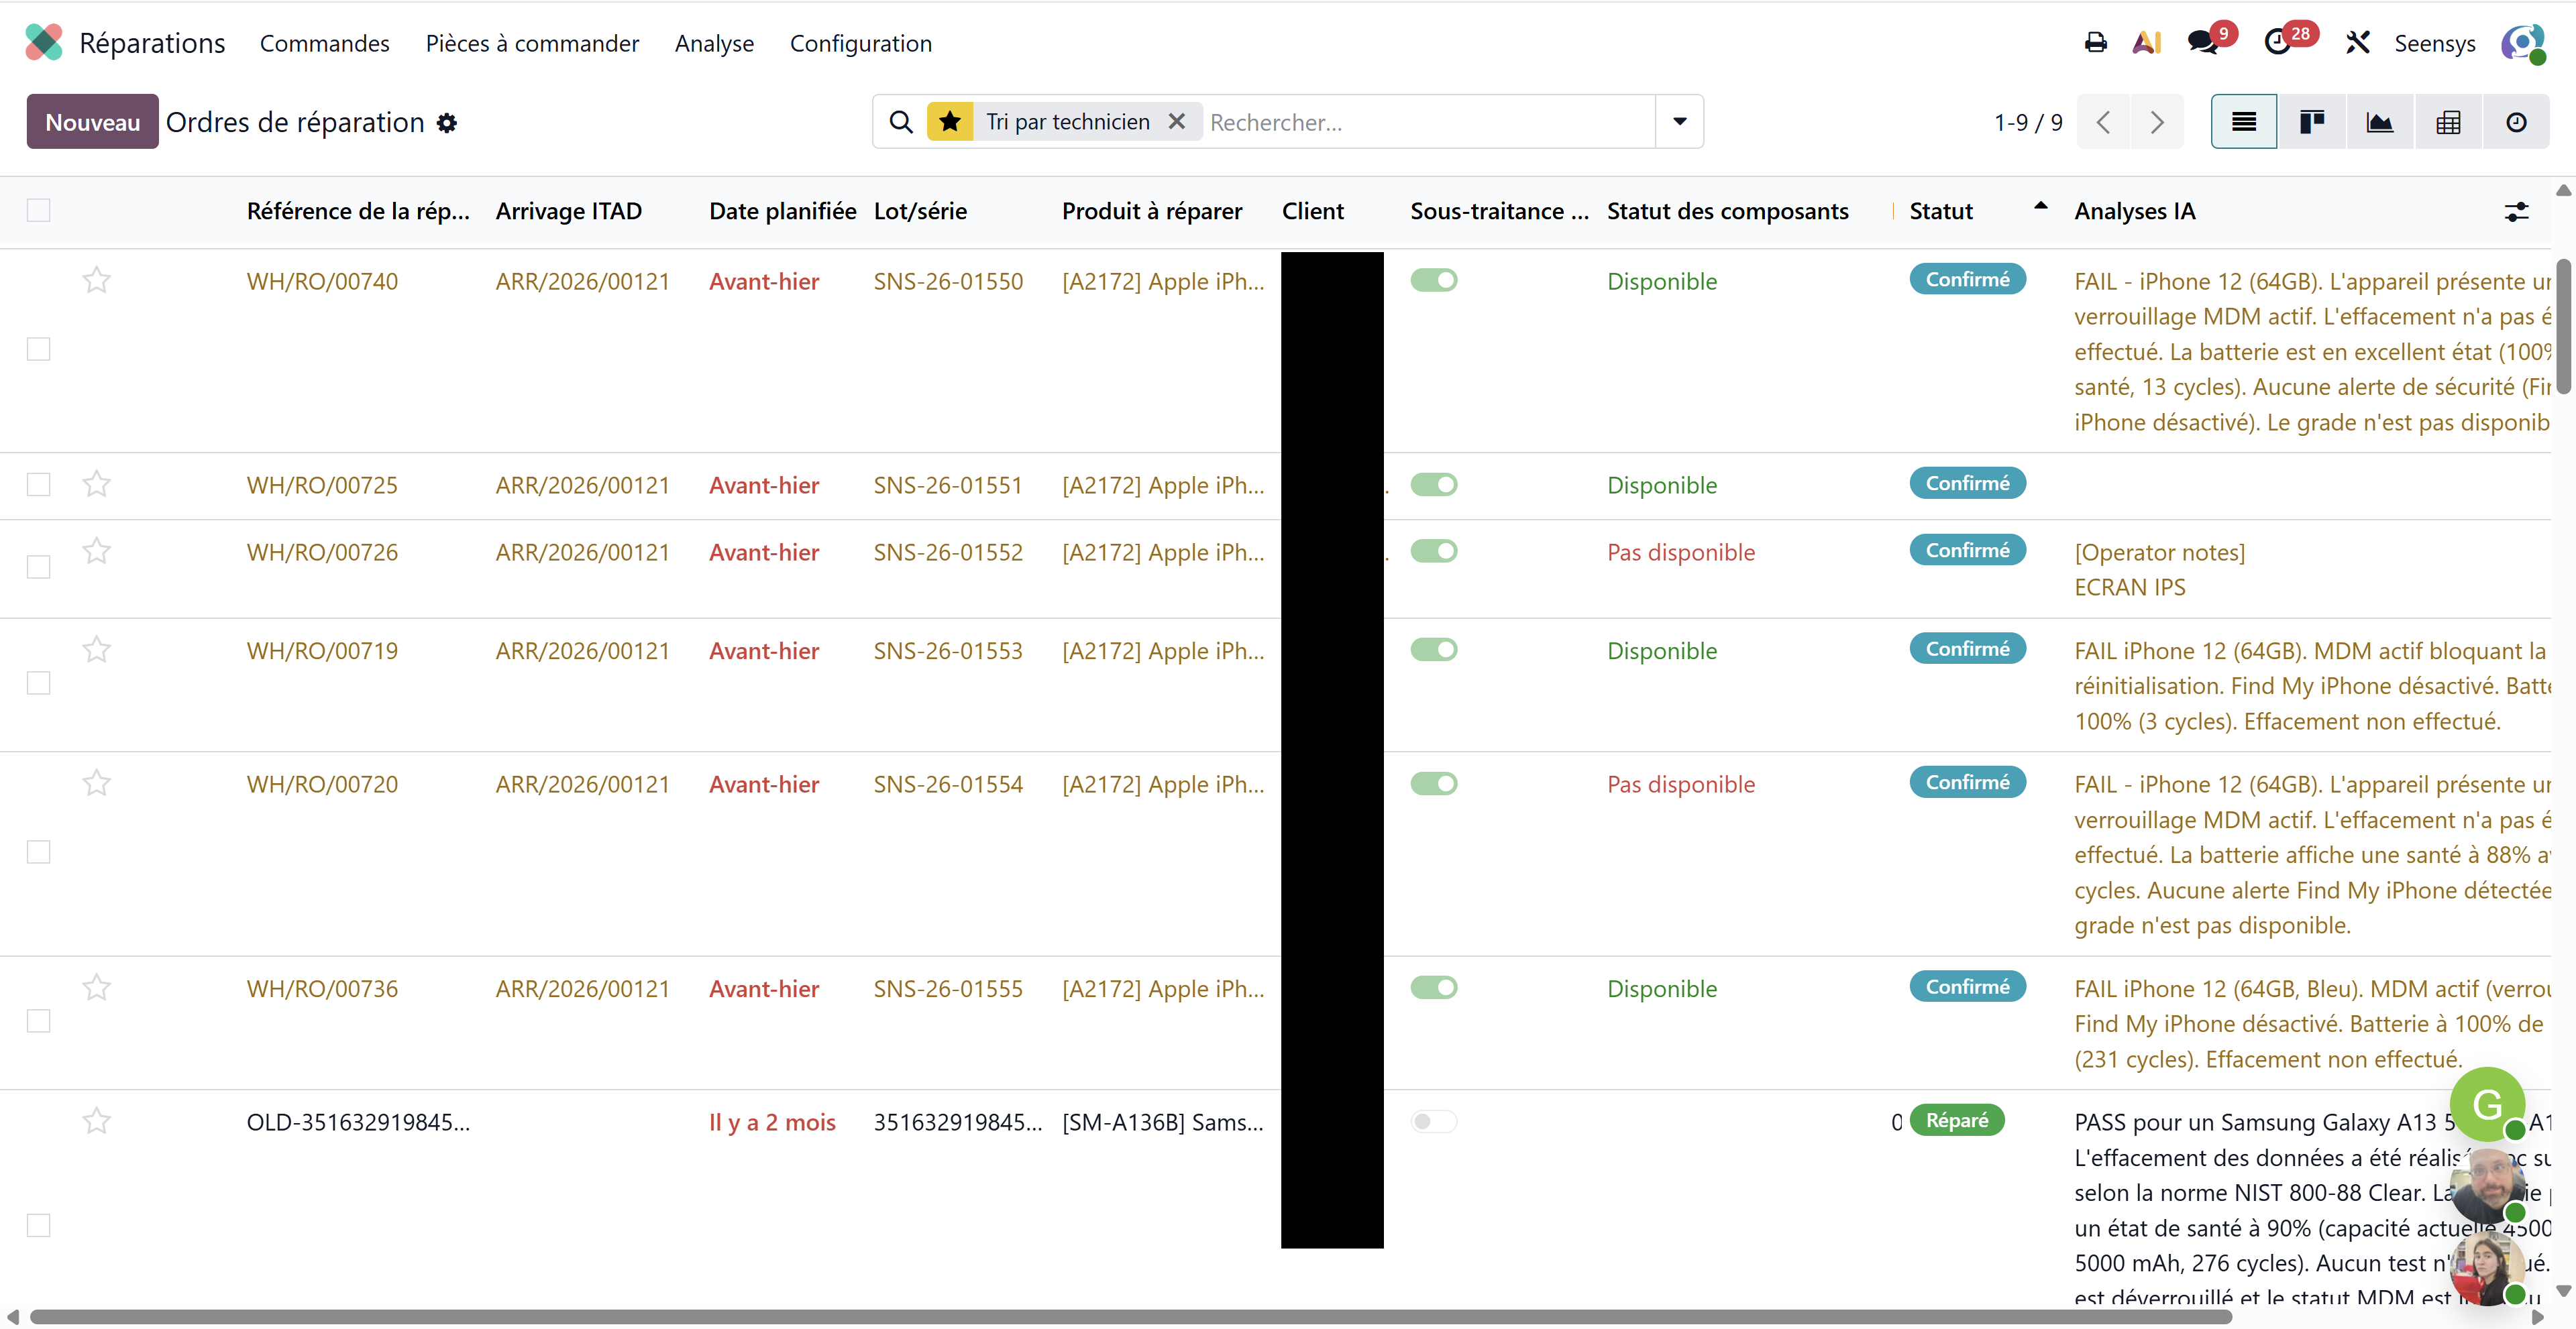Check the WH/RO/00720 row checkbox
2576x1329 pixels.
coord(38,852)
